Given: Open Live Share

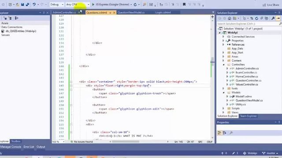Looking at the screenshot, I should (x=271, y=5).
